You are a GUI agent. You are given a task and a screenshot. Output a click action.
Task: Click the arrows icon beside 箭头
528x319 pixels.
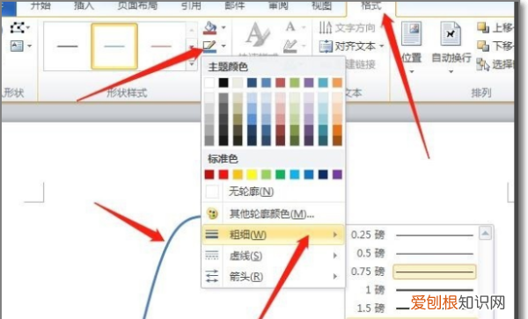tap(212, 276)
